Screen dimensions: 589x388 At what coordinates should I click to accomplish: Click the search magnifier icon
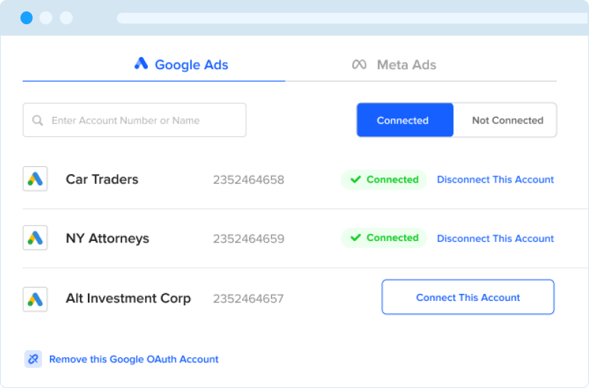pos(38,121)
